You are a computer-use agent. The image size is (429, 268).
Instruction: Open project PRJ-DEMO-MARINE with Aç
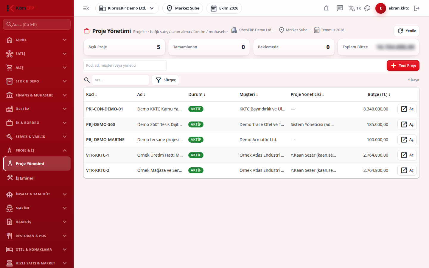click(407, 140)
